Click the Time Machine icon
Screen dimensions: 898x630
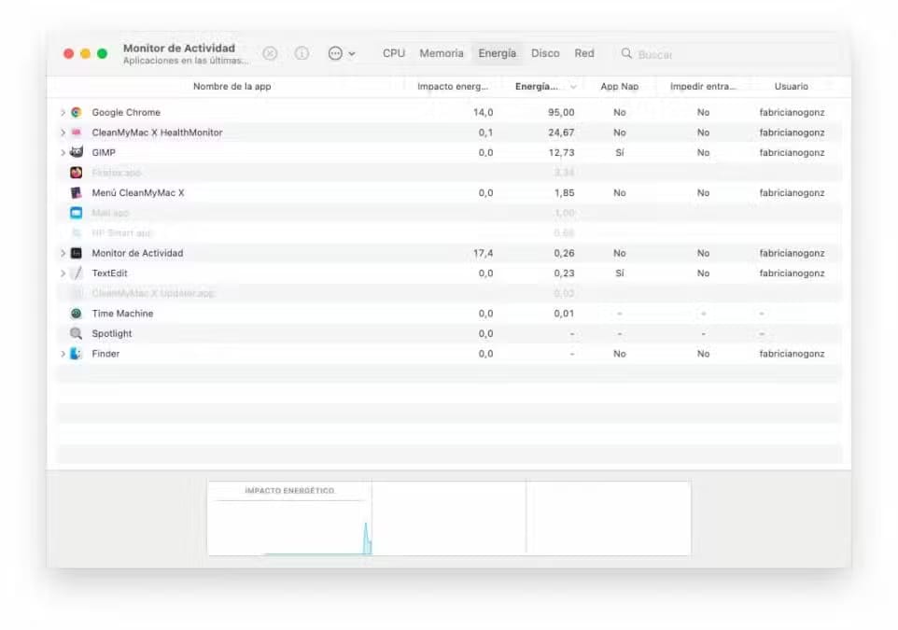coord(77,314)
